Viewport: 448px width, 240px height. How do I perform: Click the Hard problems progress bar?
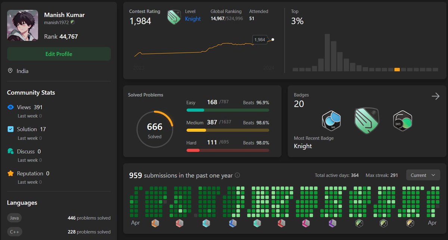(228, 150)
